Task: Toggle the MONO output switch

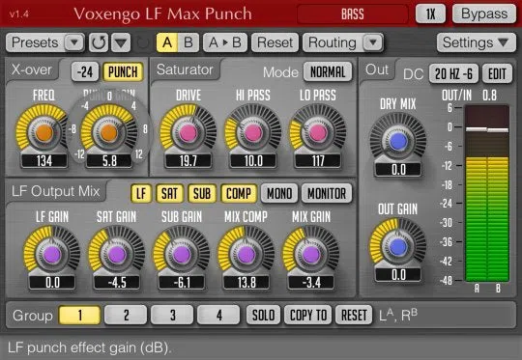Action: click(x=279, y=193)
